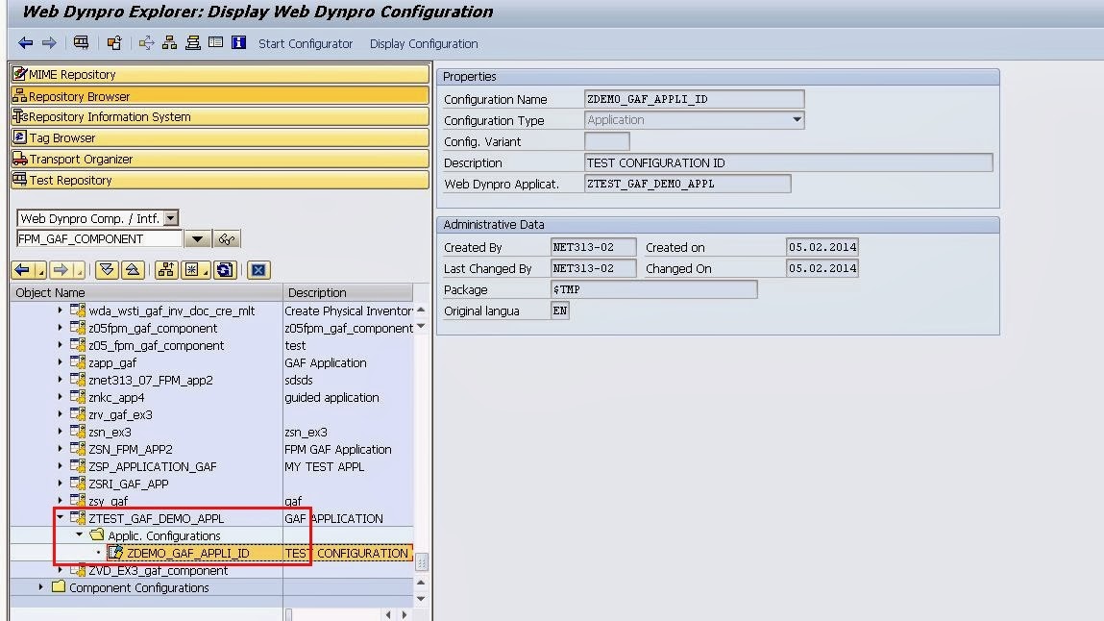The width and height of the screenshot is (1104, 621).
Task: Open object name history dropdown arrow
Action: point(198,239)
